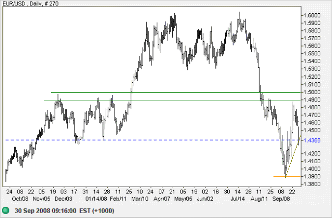Click the 1.3900 price axis label
Image resolution: width=332 pixels, height=218 pixels.
pos(312,176)
